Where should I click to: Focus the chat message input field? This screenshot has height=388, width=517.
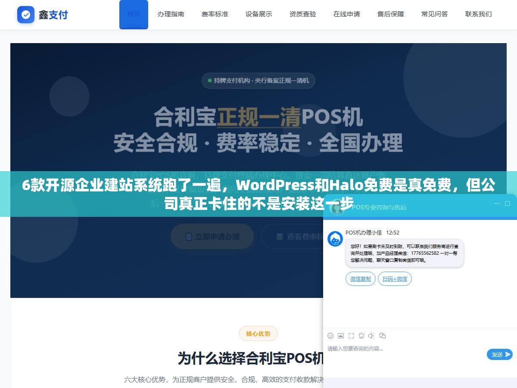click(405, 354)
